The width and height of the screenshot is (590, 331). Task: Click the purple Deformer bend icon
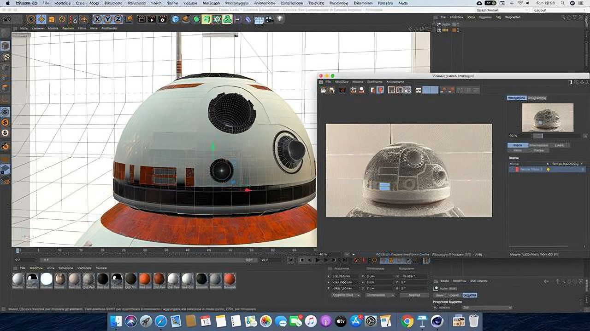248,19
